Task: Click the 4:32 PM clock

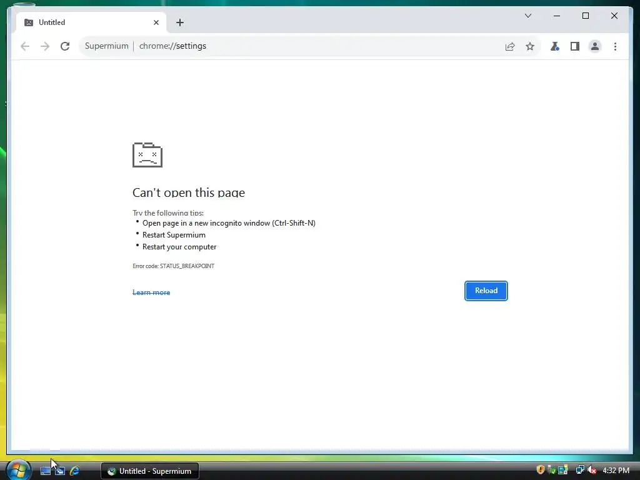Action: pos(616,470)
